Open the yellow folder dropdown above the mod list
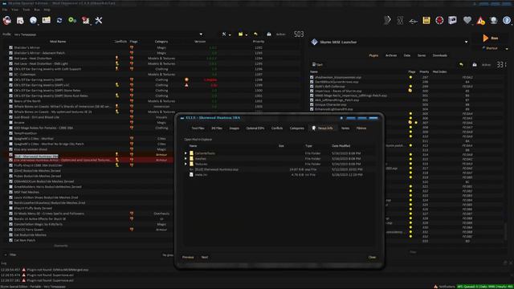 [243, 34]
